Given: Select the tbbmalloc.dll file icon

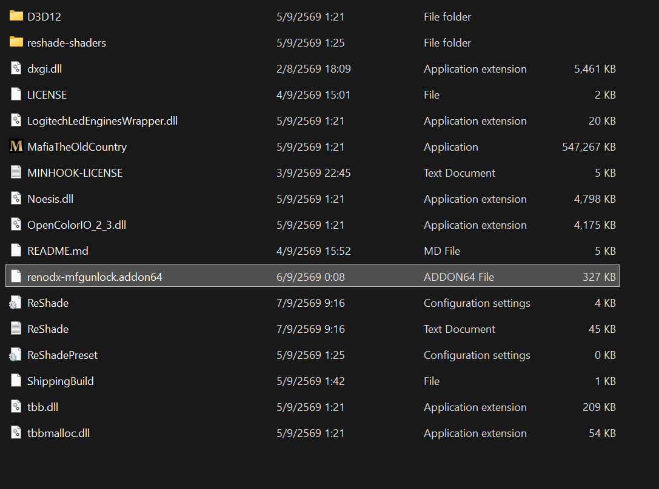Looking at the screenshot, I should click(16, 432).
